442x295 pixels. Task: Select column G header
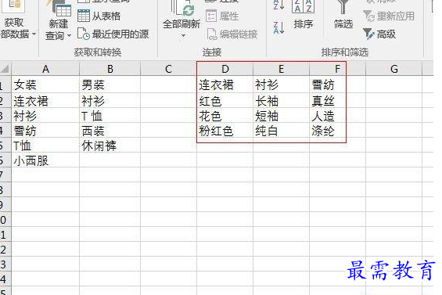click(x=393, y=69)
